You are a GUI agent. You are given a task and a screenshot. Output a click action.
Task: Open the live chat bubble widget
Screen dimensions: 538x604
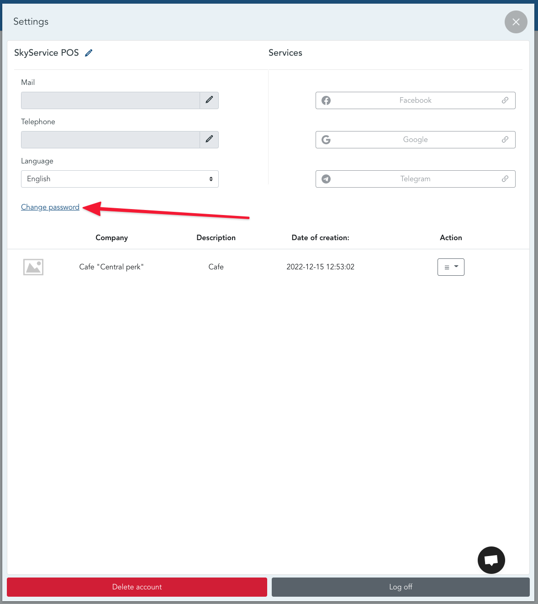coord(491,560)
